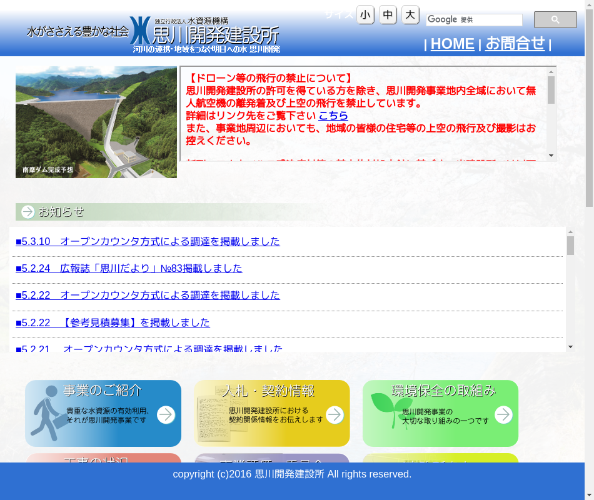Open 5.3.10 オープンカウンタ方式 notice
The height and width of the screenshot is (500, 594).
(148, 241)
